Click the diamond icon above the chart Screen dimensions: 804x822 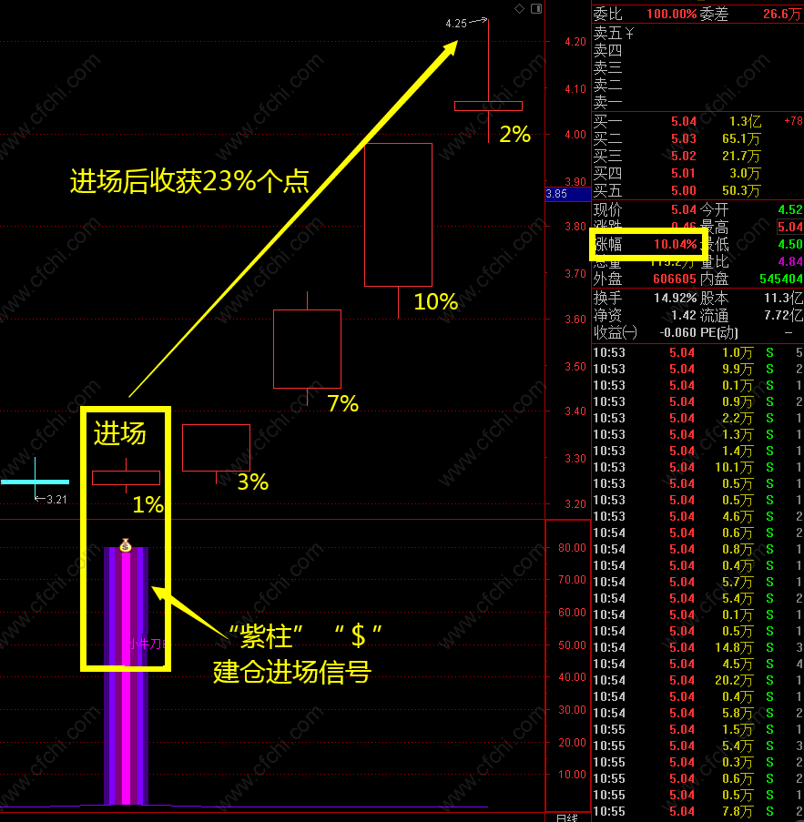point(519,8)
